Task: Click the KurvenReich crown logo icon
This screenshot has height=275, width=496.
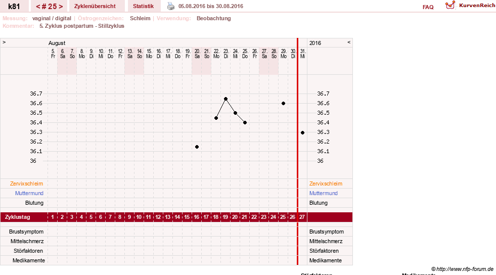Action: pyautogui.click(x=450, y=5)
